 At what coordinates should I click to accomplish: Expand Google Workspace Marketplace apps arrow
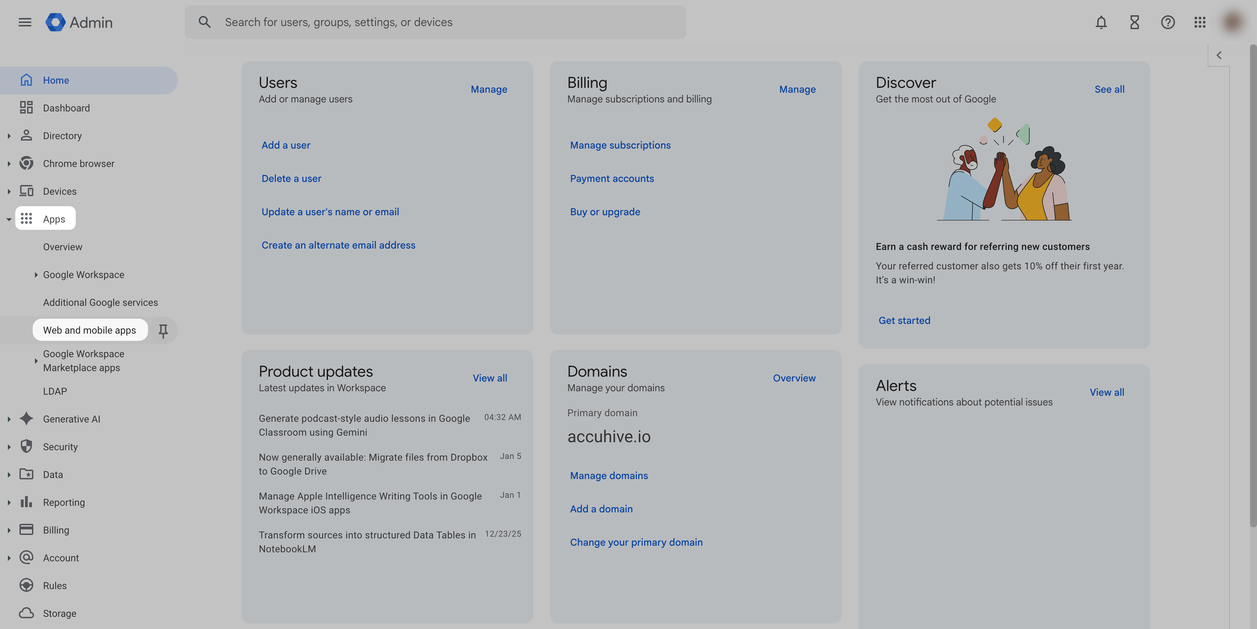click(36, 361)
